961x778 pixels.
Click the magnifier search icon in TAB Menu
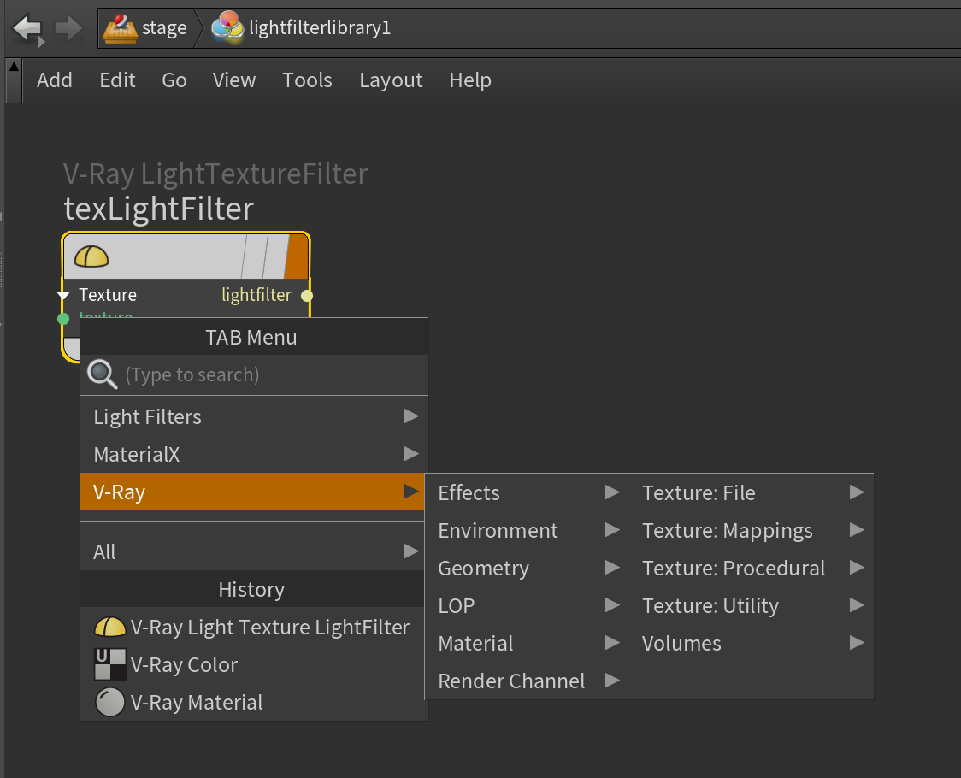click(102, 374)
